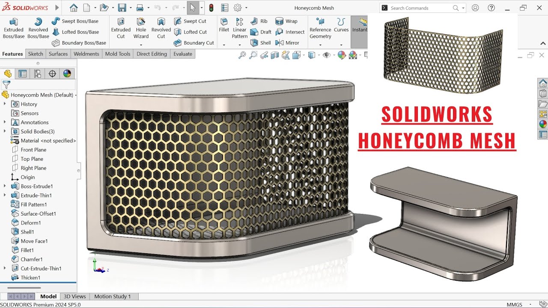Switch to the Evaluate tab
This screenshot has width=548, height=308.
[x=183, y=54]
